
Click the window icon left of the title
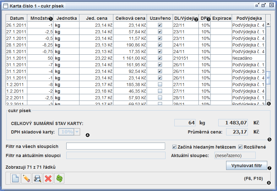pyautogui.click(x=5, y=5)
